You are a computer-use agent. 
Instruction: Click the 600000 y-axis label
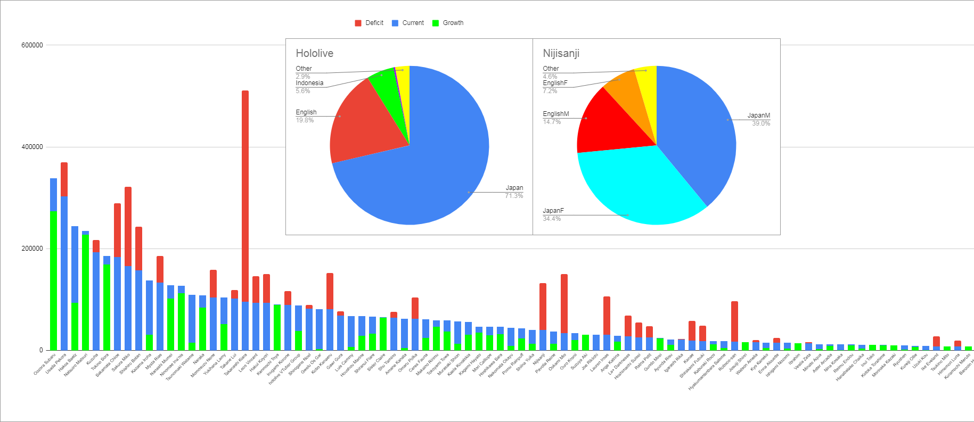[32, 45]
